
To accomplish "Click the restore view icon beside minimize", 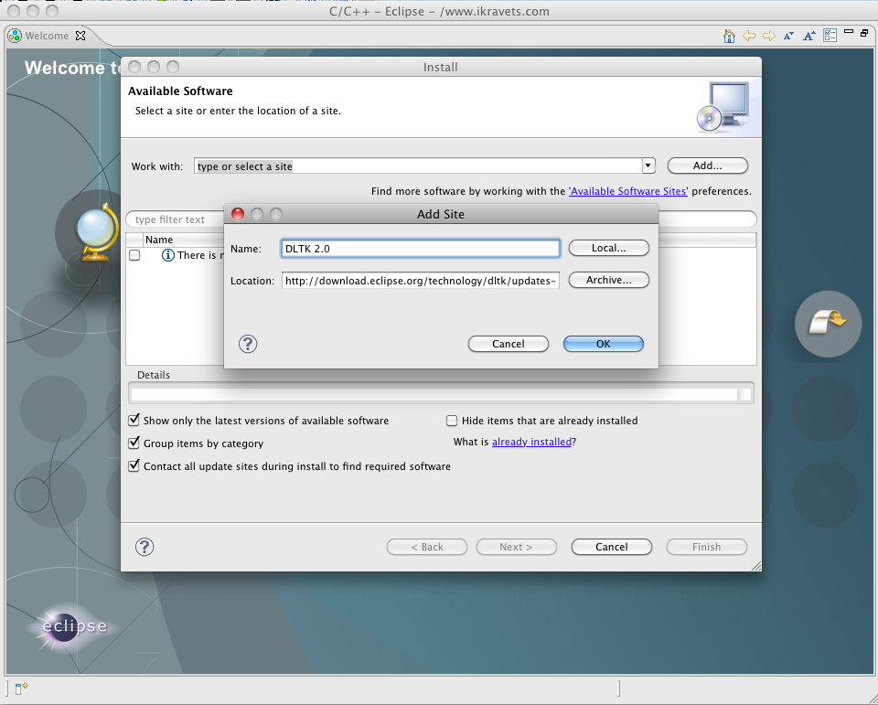I will click(x=864, y=33).
